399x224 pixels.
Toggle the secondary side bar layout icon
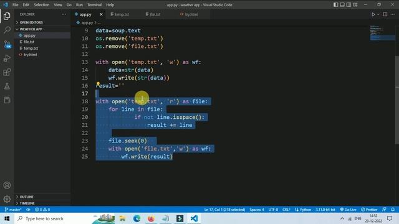tap(349, 4)
